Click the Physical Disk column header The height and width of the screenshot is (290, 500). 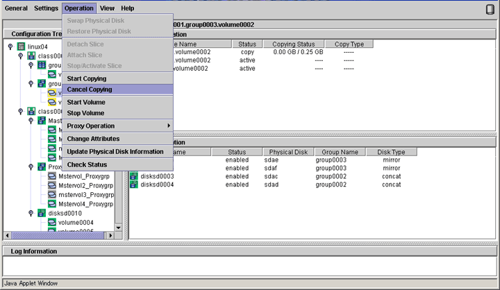click(x=288, y=152)
